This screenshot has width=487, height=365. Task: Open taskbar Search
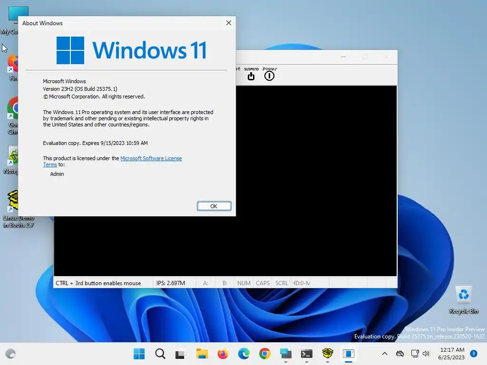pos(160,354)
